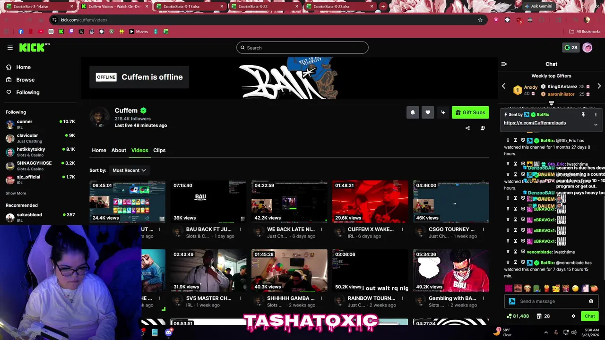The width and height of the screenshot is (605, 340).
Task: Play the CUFFEM X WAKE... video thumbnail
Action: (x=370, y=201)
